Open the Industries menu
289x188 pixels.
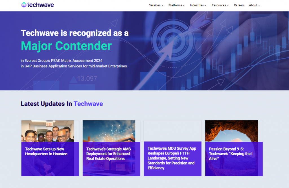click(197, 5)
